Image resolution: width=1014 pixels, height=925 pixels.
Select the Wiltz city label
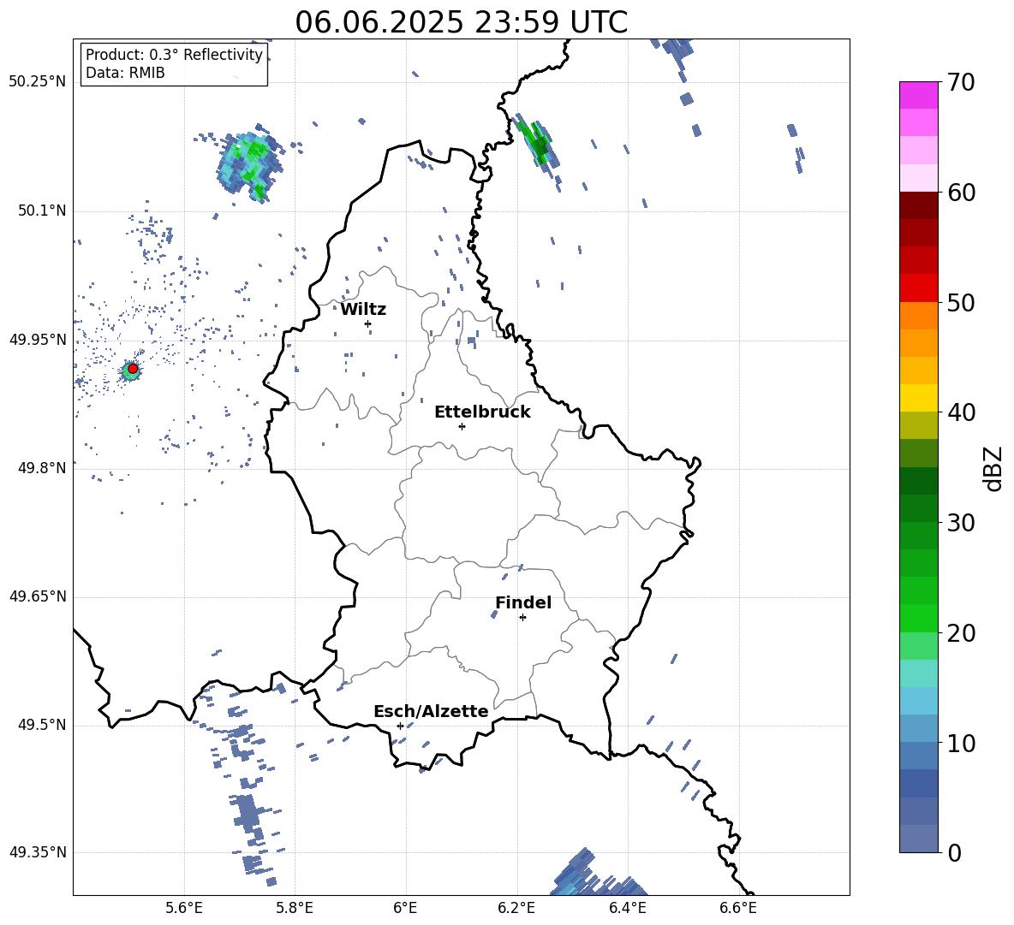coord(363,310)
